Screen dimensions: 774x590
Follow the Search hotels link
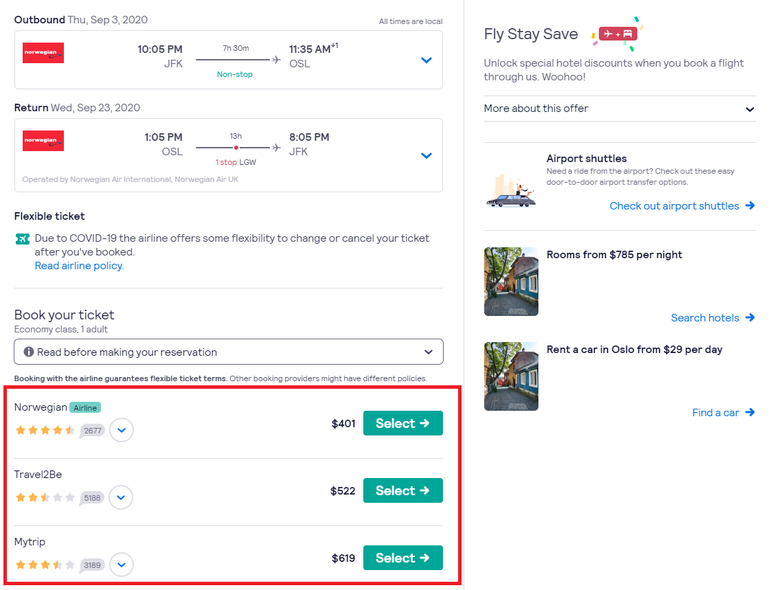712,317
